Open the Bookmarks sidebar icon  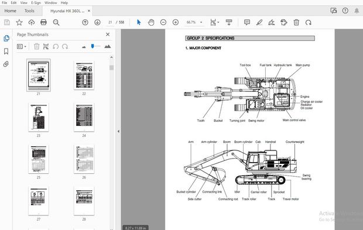click(x=6, y=51)
